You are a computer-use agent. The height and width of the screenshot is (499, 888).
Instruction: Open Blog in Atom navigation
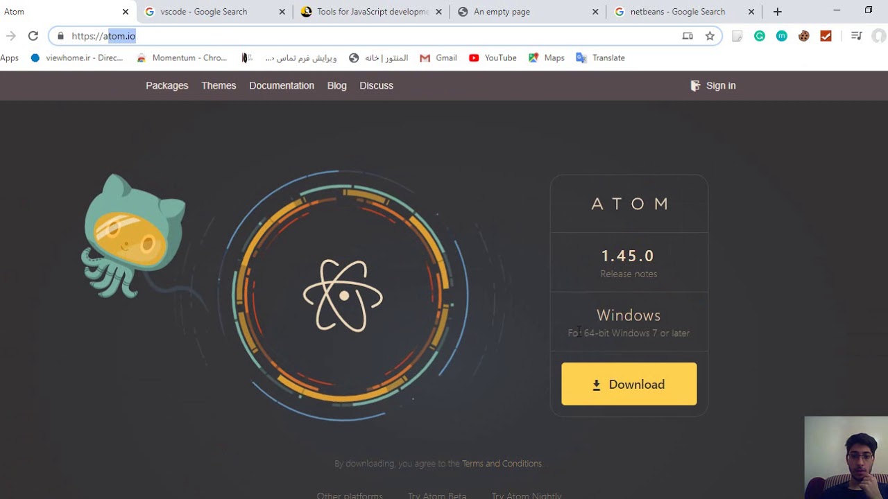(x=336, y=86)
